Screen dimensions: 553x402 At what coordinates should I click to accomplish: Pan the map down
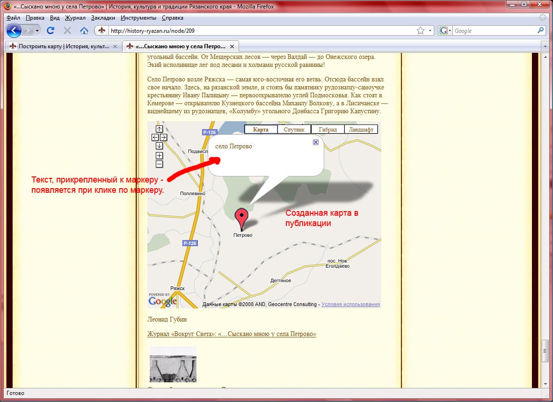[160, 146]
